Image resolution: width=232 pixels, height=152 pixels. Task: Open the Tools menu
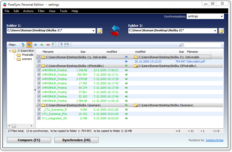point(63,11)
